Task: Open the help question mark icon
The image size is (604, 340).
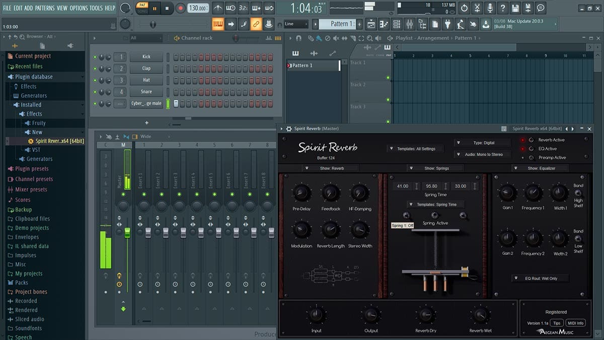Action: [x=502, y=8]
